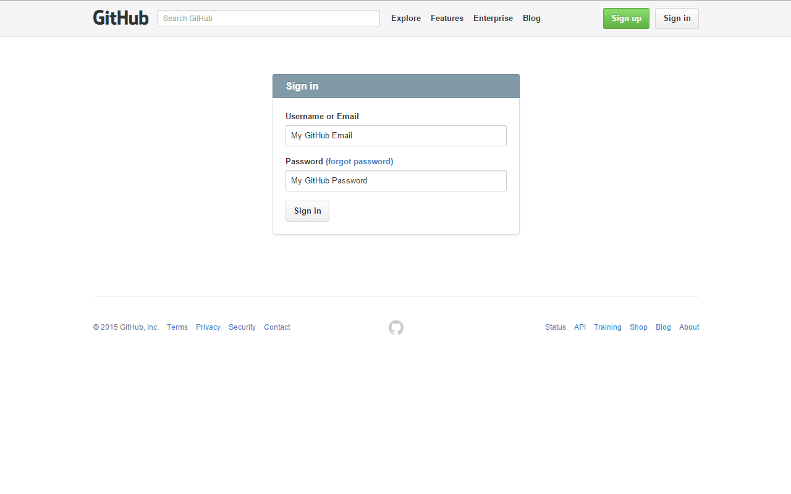Open the forgot password link
This screenshot has height=494, width=791.
pos(360,161)
